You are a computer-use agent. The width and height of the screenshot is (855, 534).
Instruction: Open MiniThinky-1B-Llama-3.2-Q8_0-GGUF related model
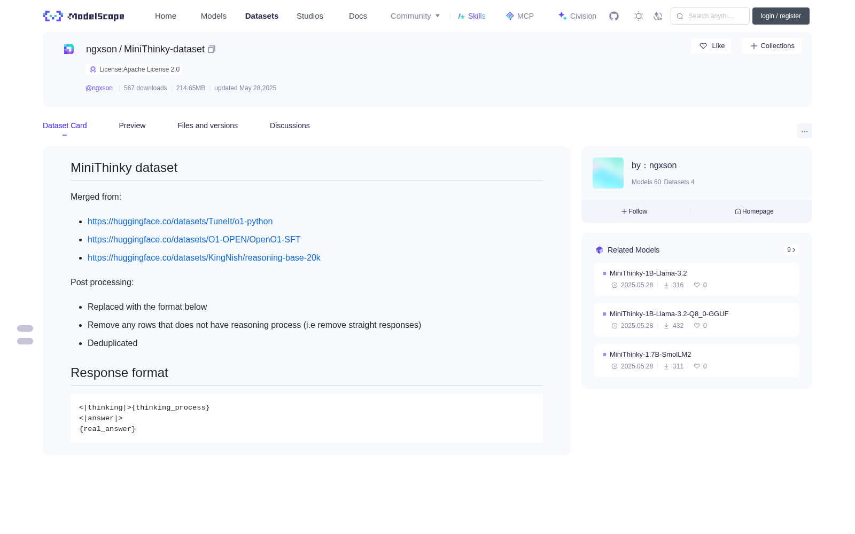(669, 314)
